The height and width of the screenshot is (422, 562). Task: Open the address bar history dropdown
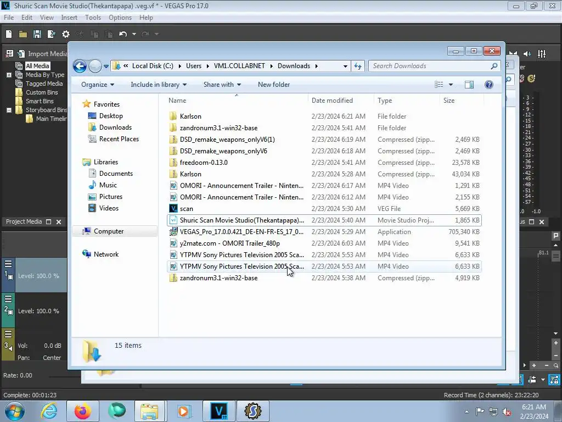(345, 66)
